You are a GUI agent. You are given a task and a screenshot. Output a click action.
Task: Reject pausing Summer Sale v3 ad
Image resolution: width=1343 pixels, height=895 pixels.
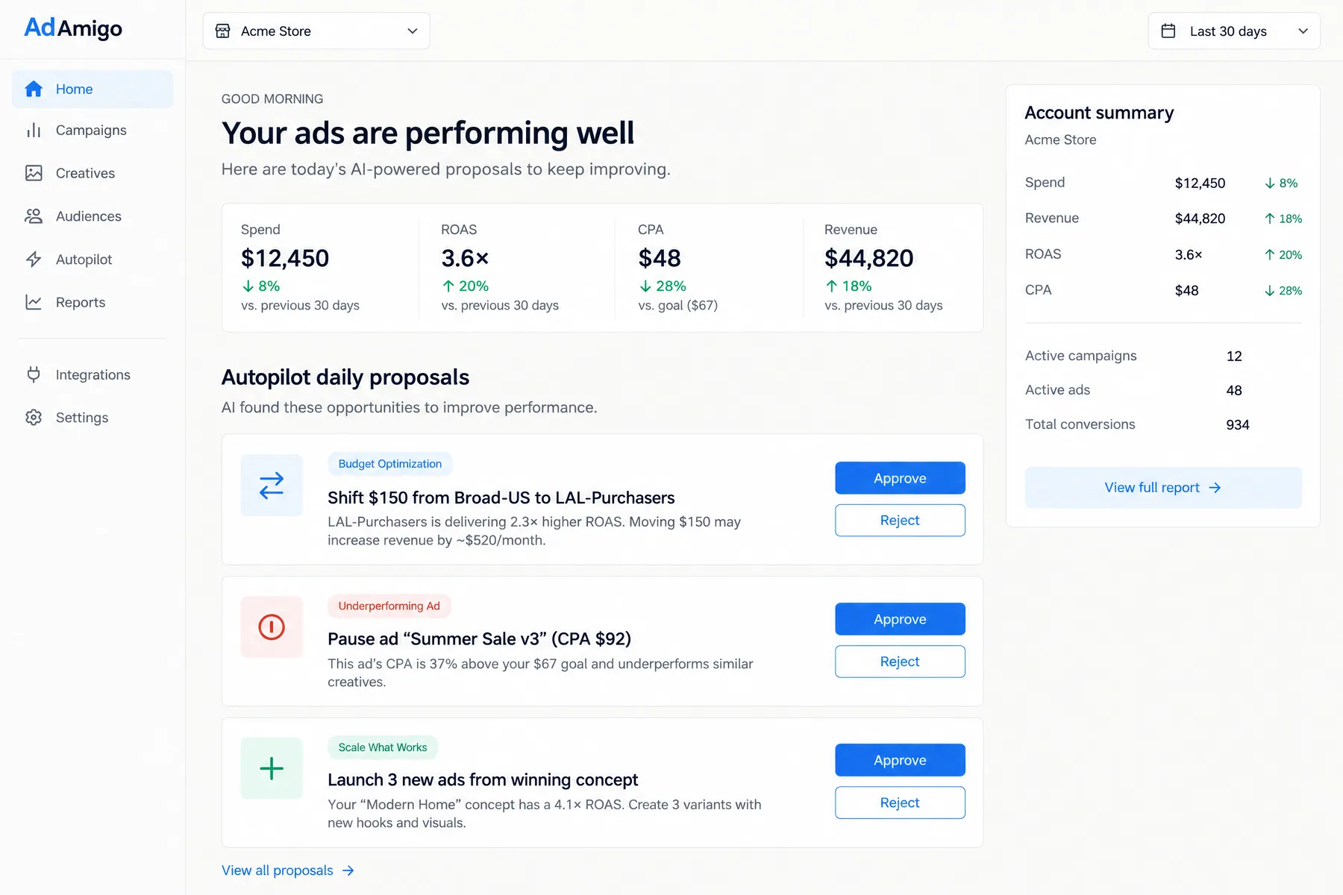pyautogui.click(x=900, y=662)
